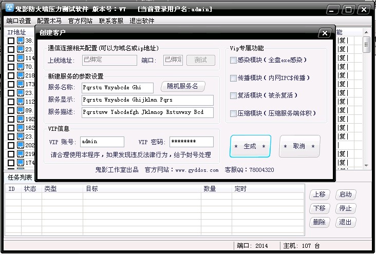The height and width of the screenshot is (255, 376).
Task: Check the 复活模块 option
Action: (234, 95)
